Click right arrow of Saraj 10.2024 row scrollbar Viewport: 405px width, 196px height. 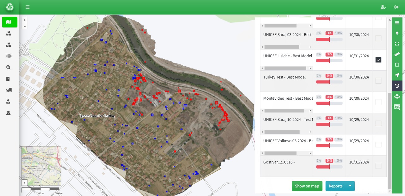point(310,132)
